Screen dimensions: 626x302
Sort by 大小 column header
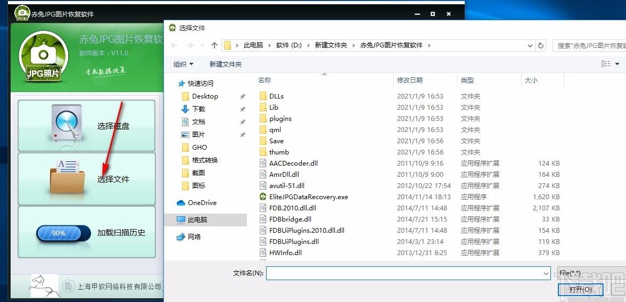tap(531, 80)
